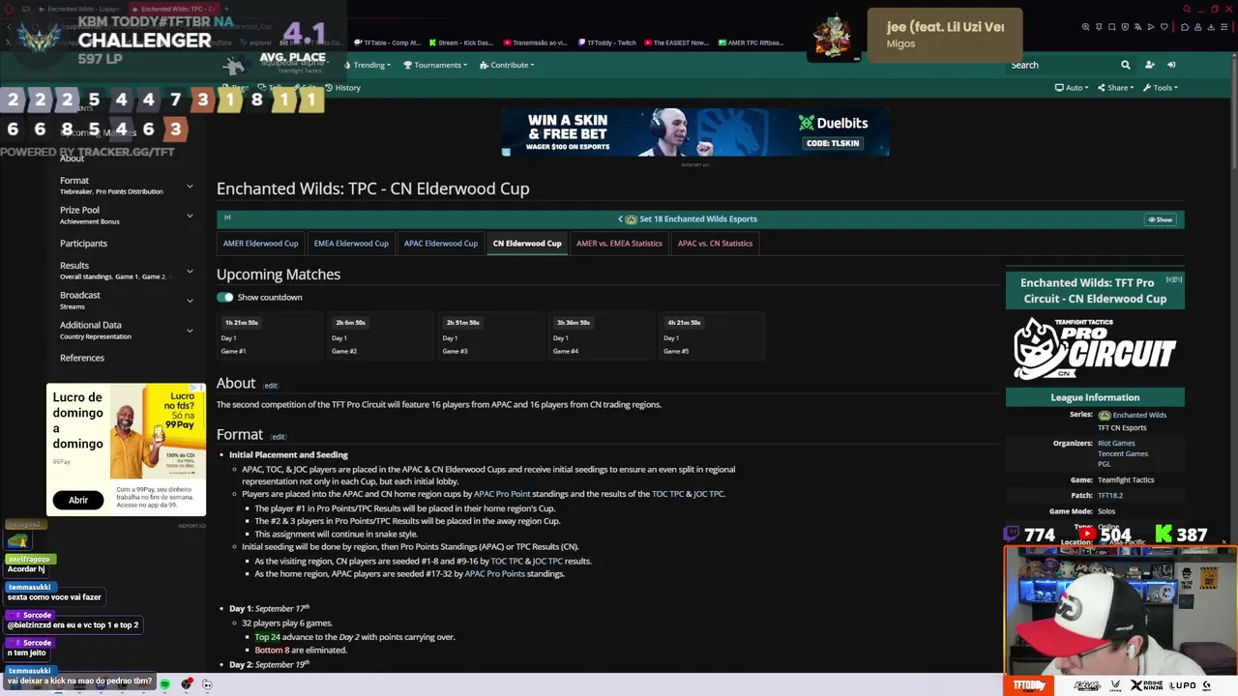Open the Day 1 Game #5 match card
Screen dimensions: 1238x696
(712, 336)
